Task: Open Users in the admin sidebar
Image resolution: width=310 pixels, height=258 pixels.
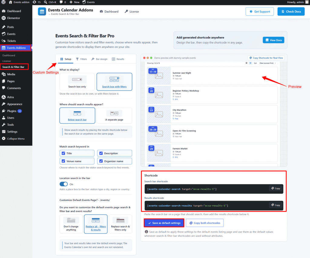Action: point(11,118)
